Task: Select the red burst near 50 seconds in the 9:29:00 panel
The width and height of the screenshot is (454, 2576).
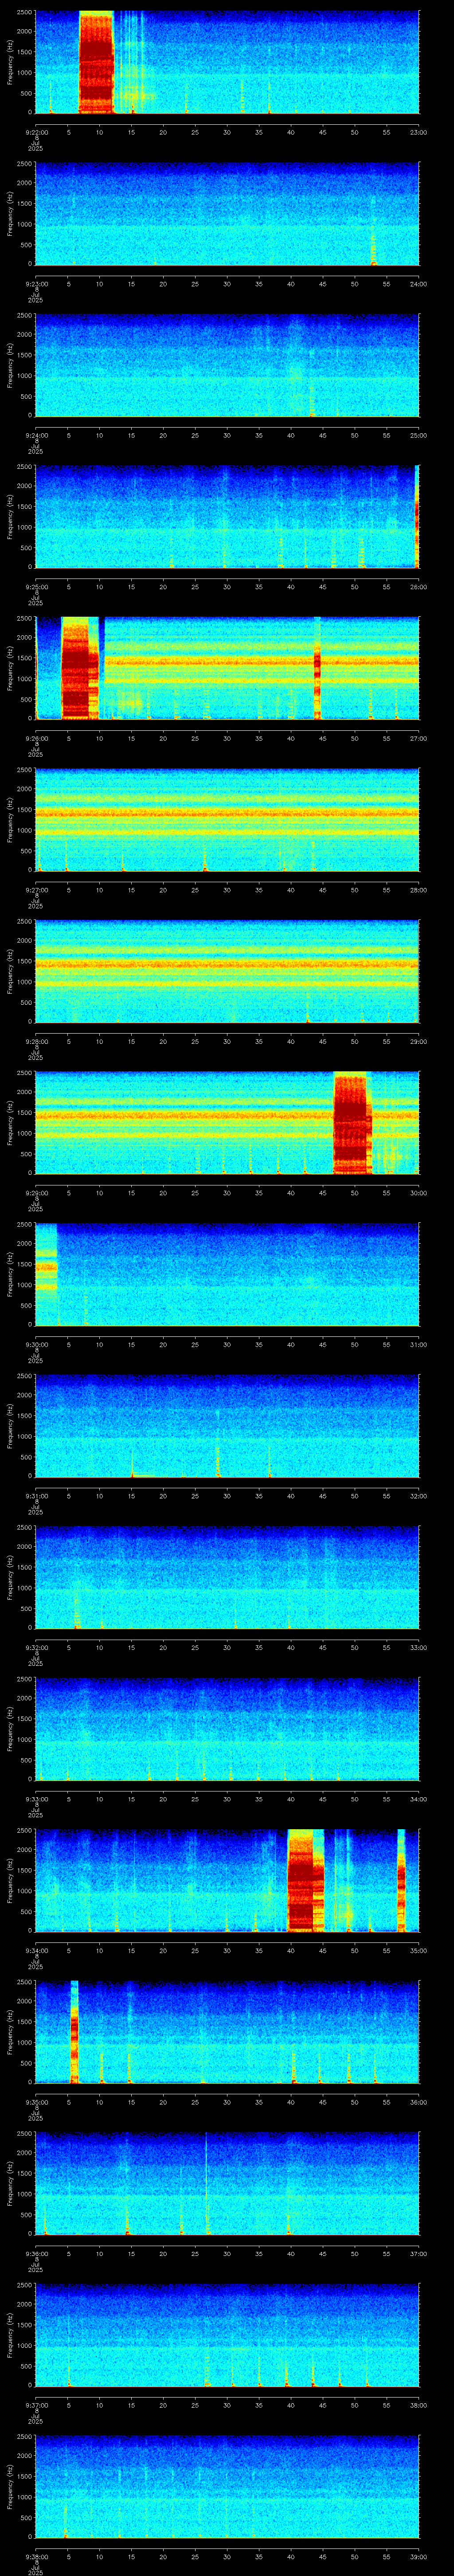Action: coord(351,1122)
